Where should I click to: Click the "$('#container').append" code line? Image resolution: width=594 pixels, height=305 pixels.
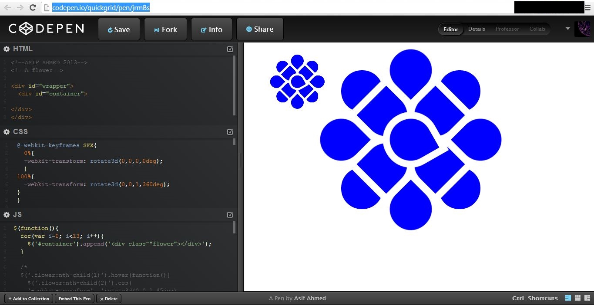pos(119,244)
